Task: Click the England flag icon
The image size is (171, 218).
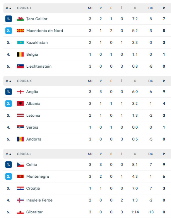Action: click(x=20, y=92)
